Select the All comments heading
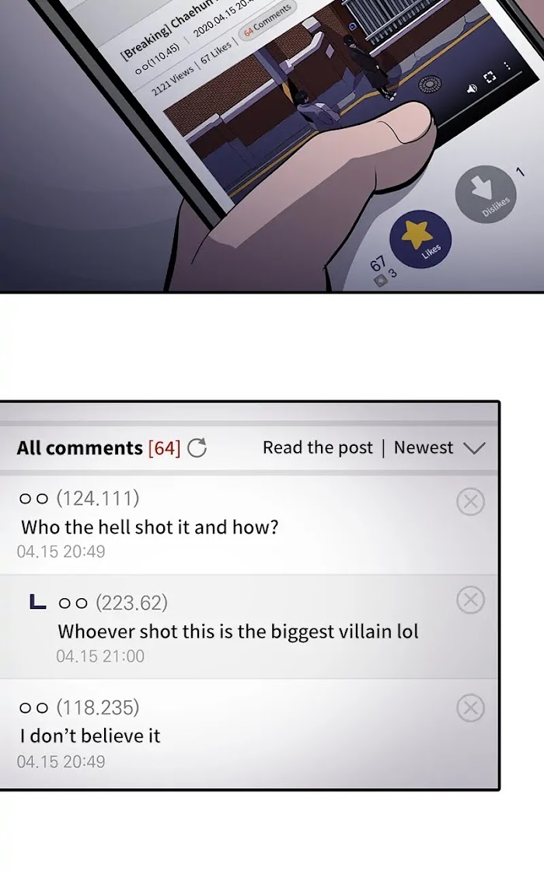Viewport: 544px width, 870px height. tap(79, 447)
